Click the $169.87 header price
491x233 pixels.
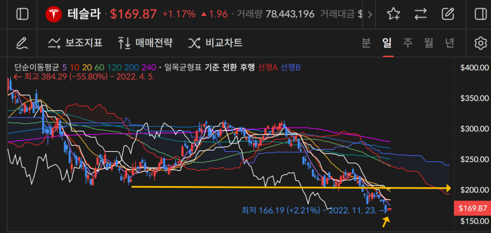(133, 14)
